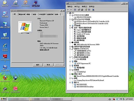Click the OK button in System Properties

(38, 65)
